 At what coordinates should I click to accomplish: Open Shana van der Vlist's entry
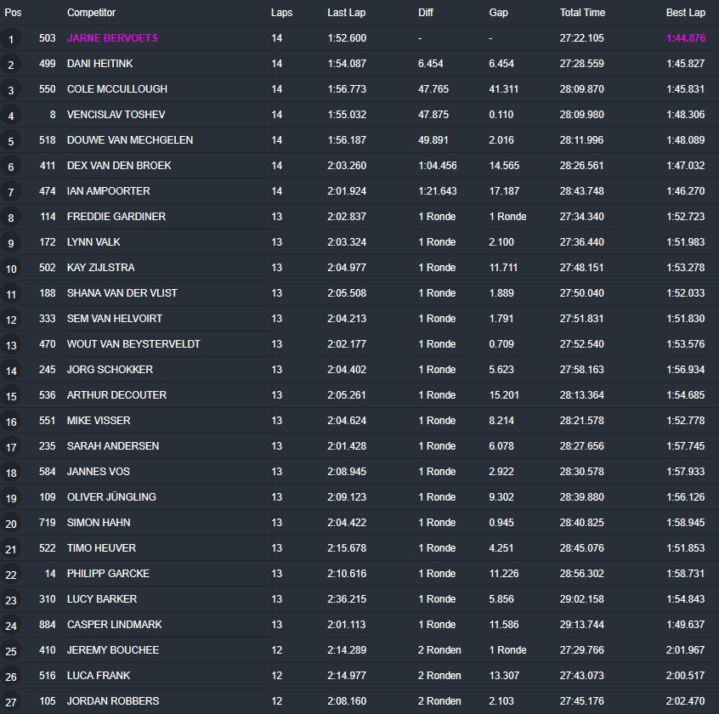(x=122, y=293)
